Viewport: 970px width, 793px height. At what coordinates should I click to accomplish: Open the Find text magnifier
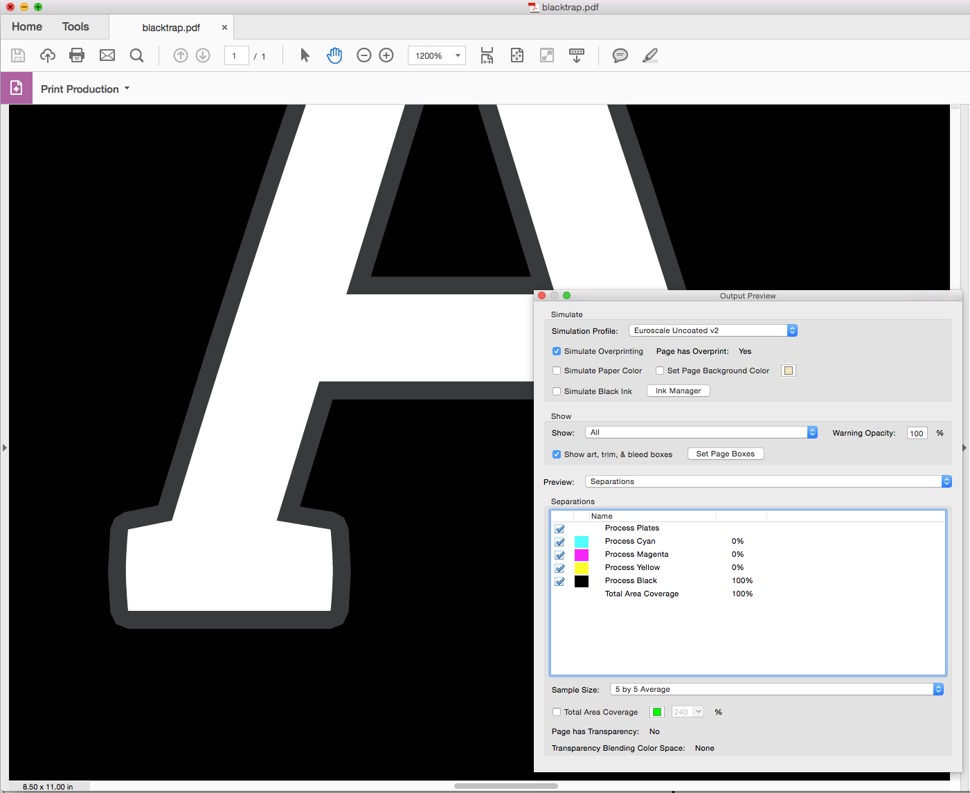[x=137, y=55]
